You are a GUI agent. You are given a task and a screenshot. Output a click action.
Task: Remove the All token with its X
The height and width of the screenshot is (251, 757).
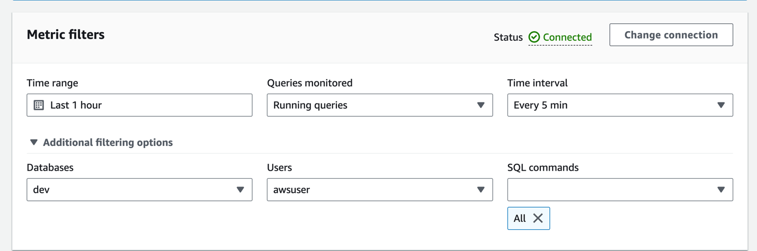pos(538,218)
